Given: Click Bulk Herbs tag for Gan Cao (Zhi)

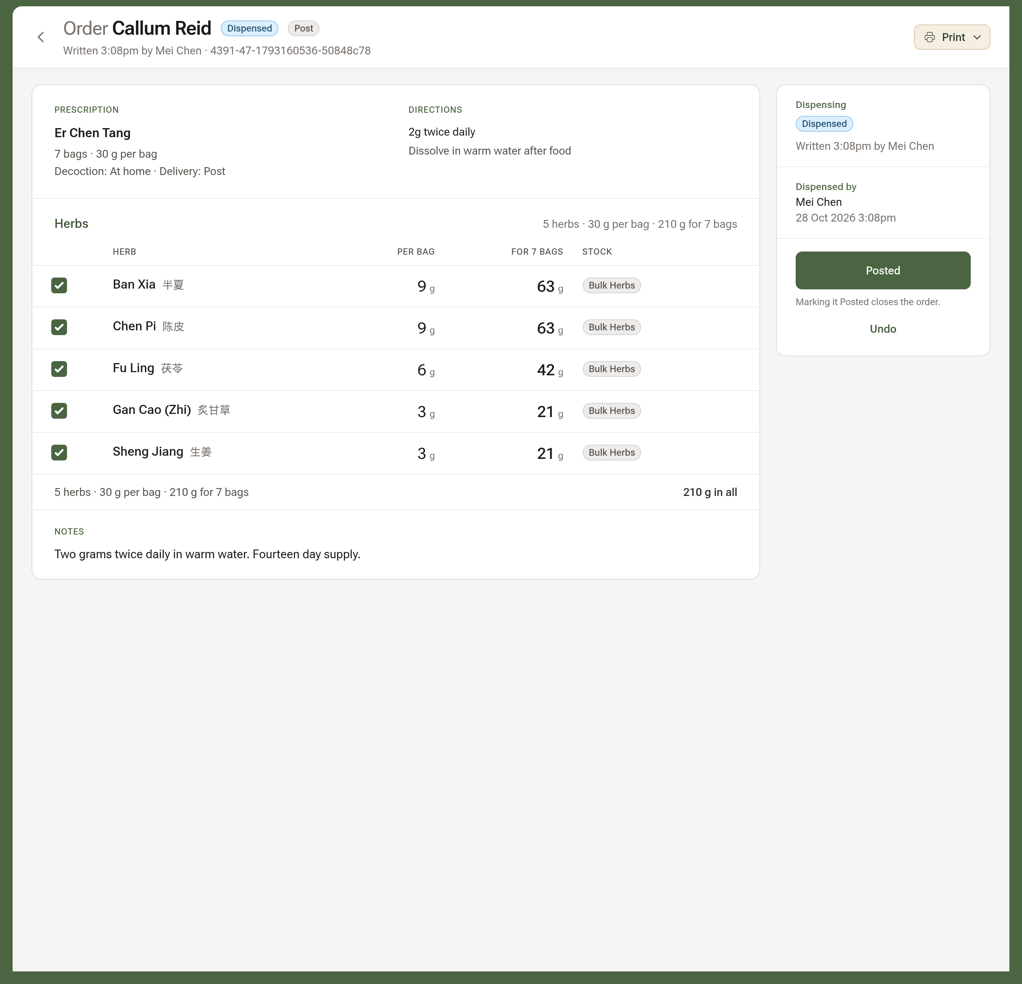Looking at the screenshot, I should pos(612,410).
